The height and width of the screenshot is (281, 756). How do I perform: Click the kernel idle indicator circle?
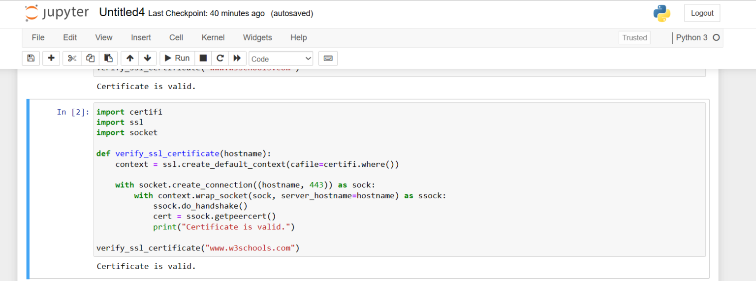[716, 37]
